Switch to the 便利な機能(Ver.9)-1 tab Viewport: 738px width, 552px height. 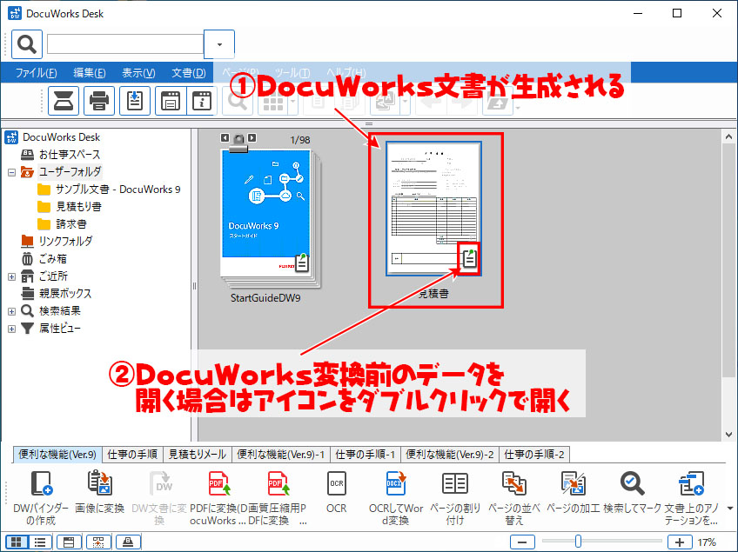[x=281, y=454]
